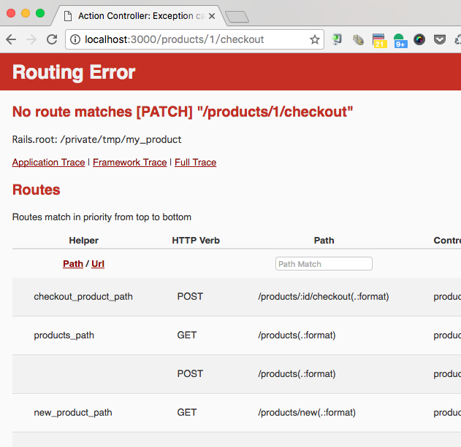Go back using the browser back arrow
The width and height of the screenshot is (461, 447).
point(11,39)
